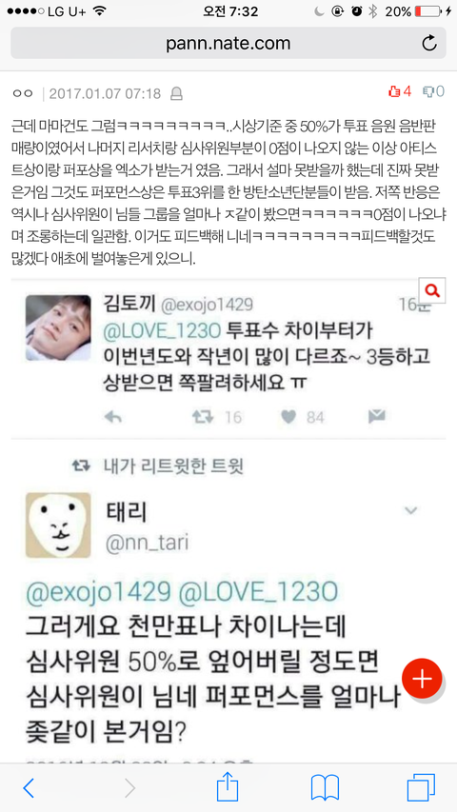The width and height of the screenshot is (457, 812).
Task: Tap 김토끼's profile picture thumbnail
Action: click(58, 327)
